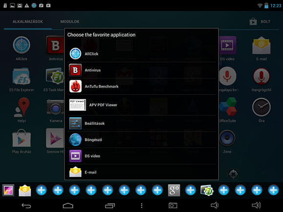Viewport: 283px width, 212px height.
Task: Choose APV PDF Viewer as favorite
Action: pyautogui.click(x=141, y=105)
